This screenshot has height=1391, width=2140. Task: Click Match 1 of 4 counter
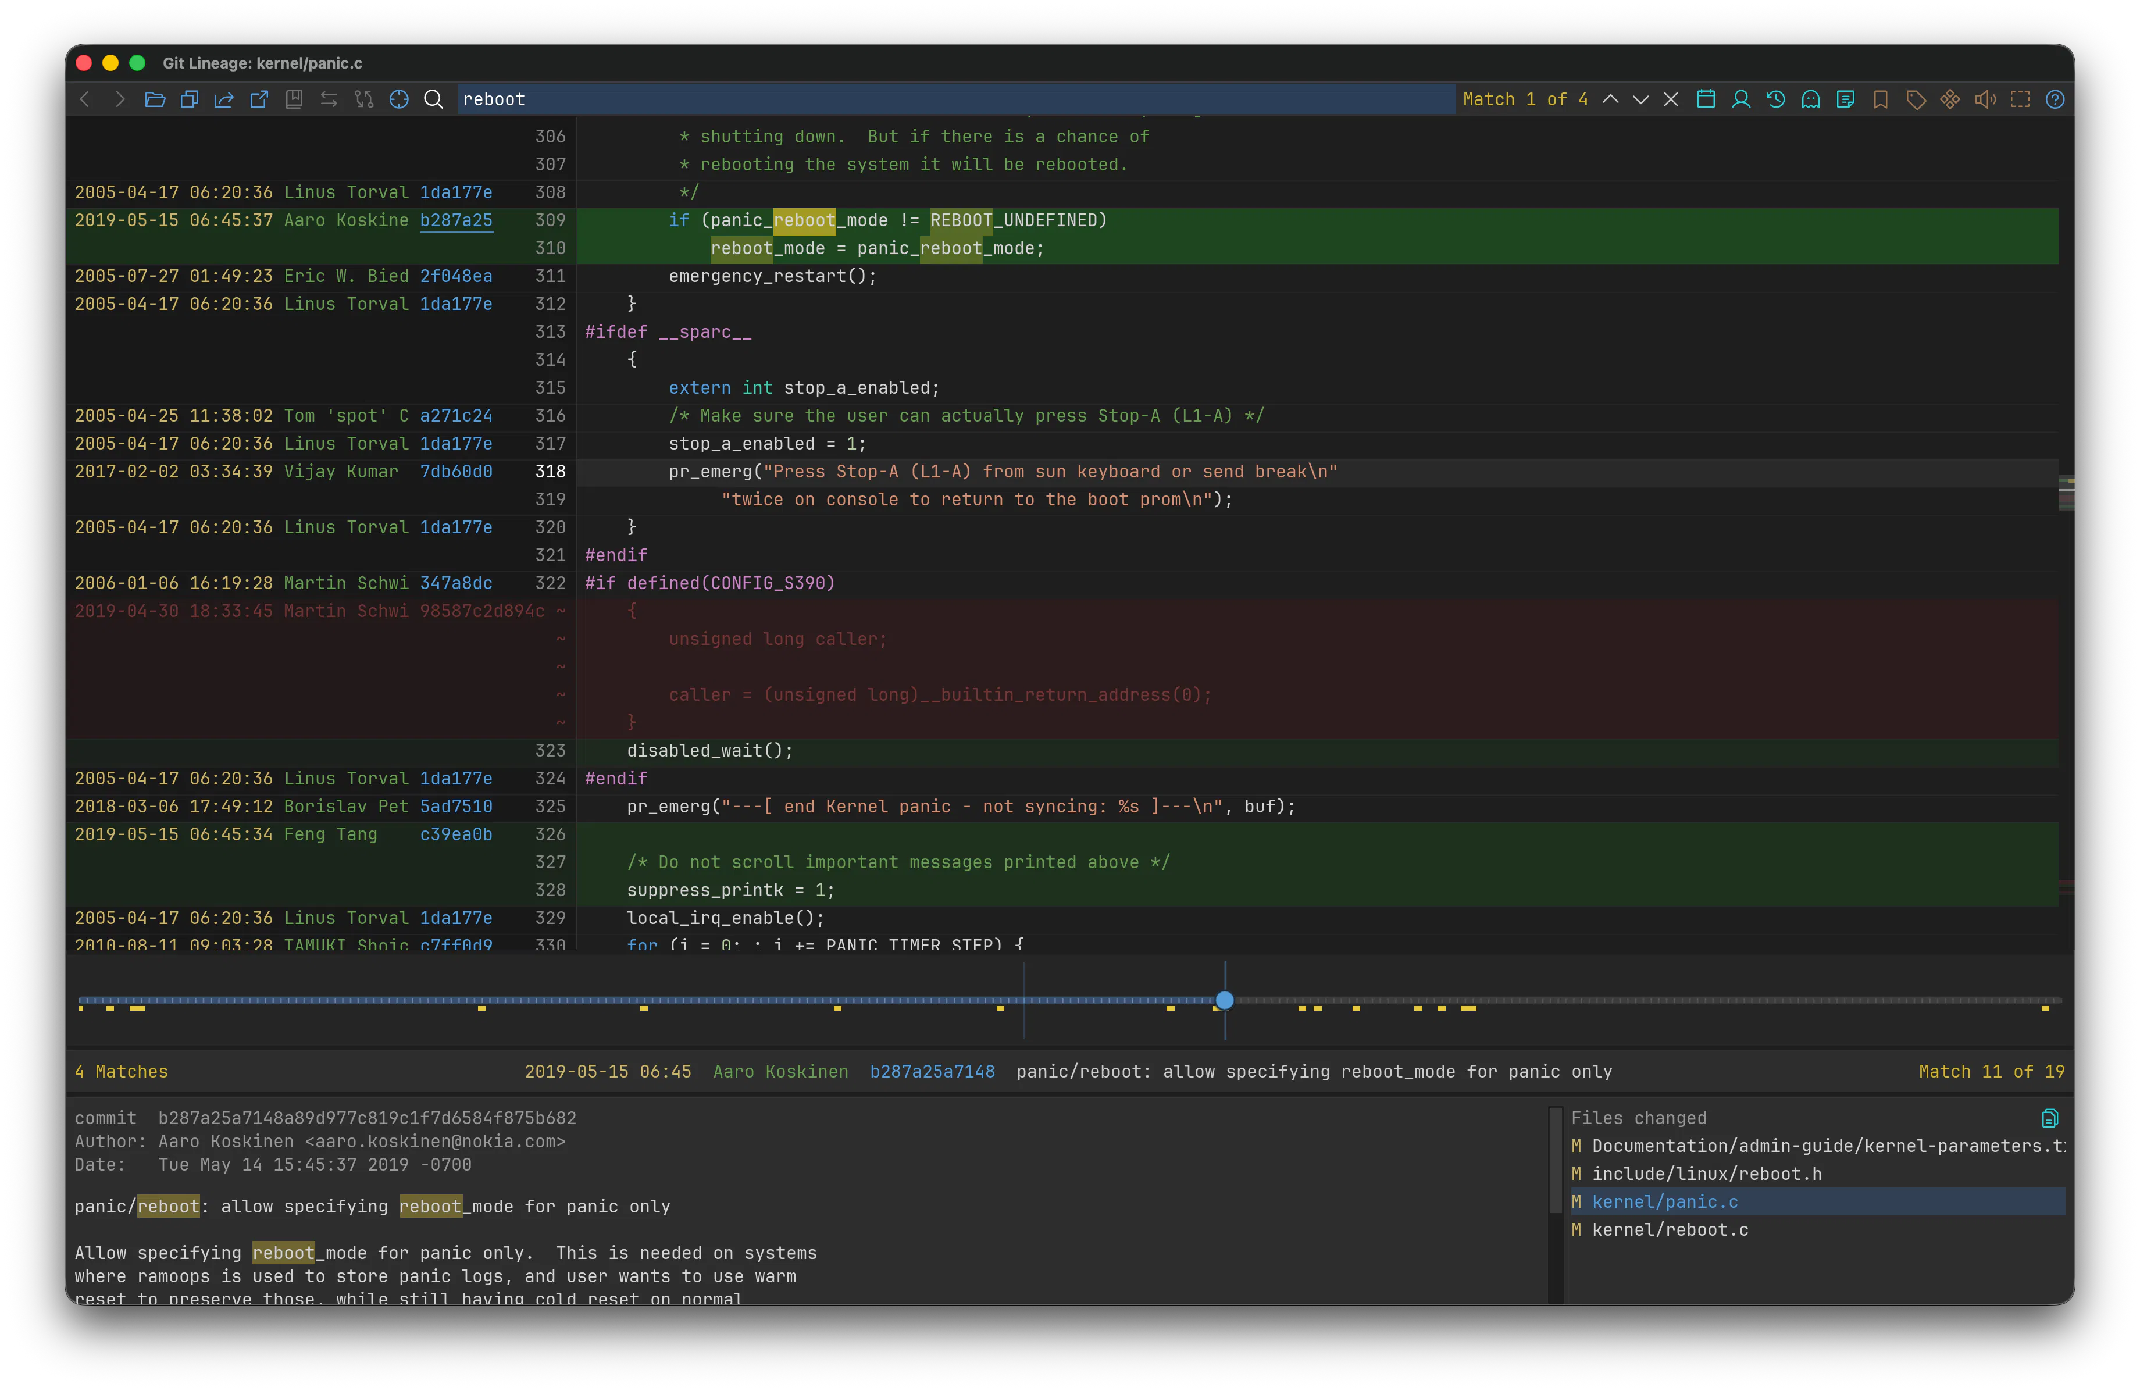coord(1525,99)
